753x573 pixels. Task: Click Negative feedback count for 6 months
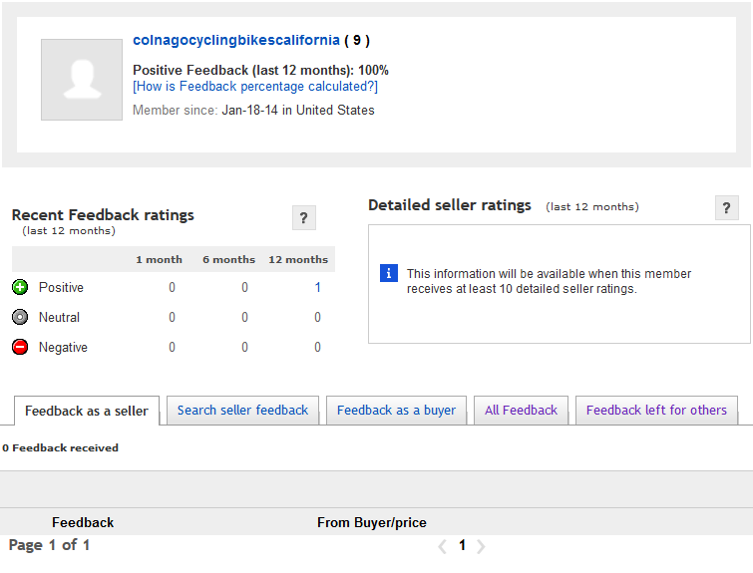point(244,347)
